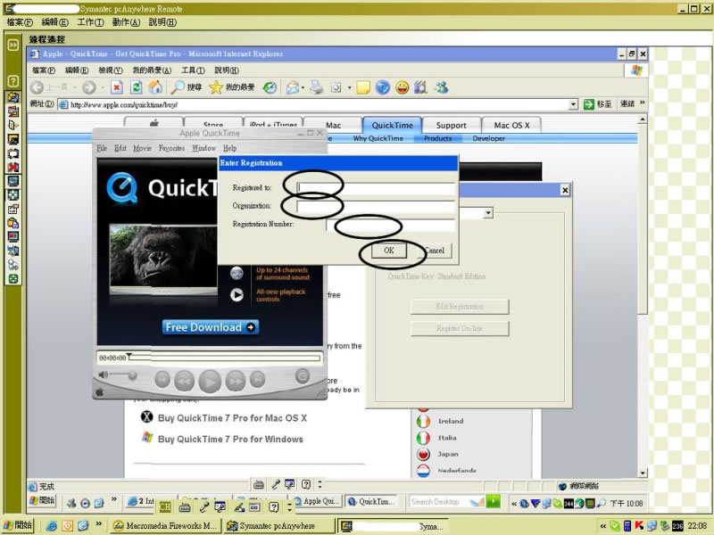Image resolution: width=714 pixels, height=535 pixels.
Task: Click the Registered to input field
Action: click(375, 187)
